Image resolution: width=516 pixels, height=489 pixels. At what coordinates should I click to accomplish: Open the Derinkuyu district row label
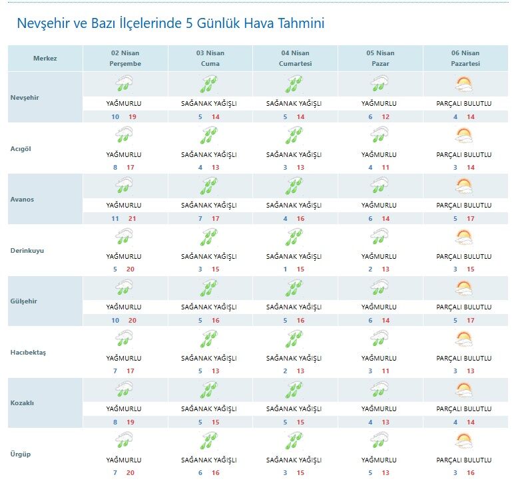point(28,250)
